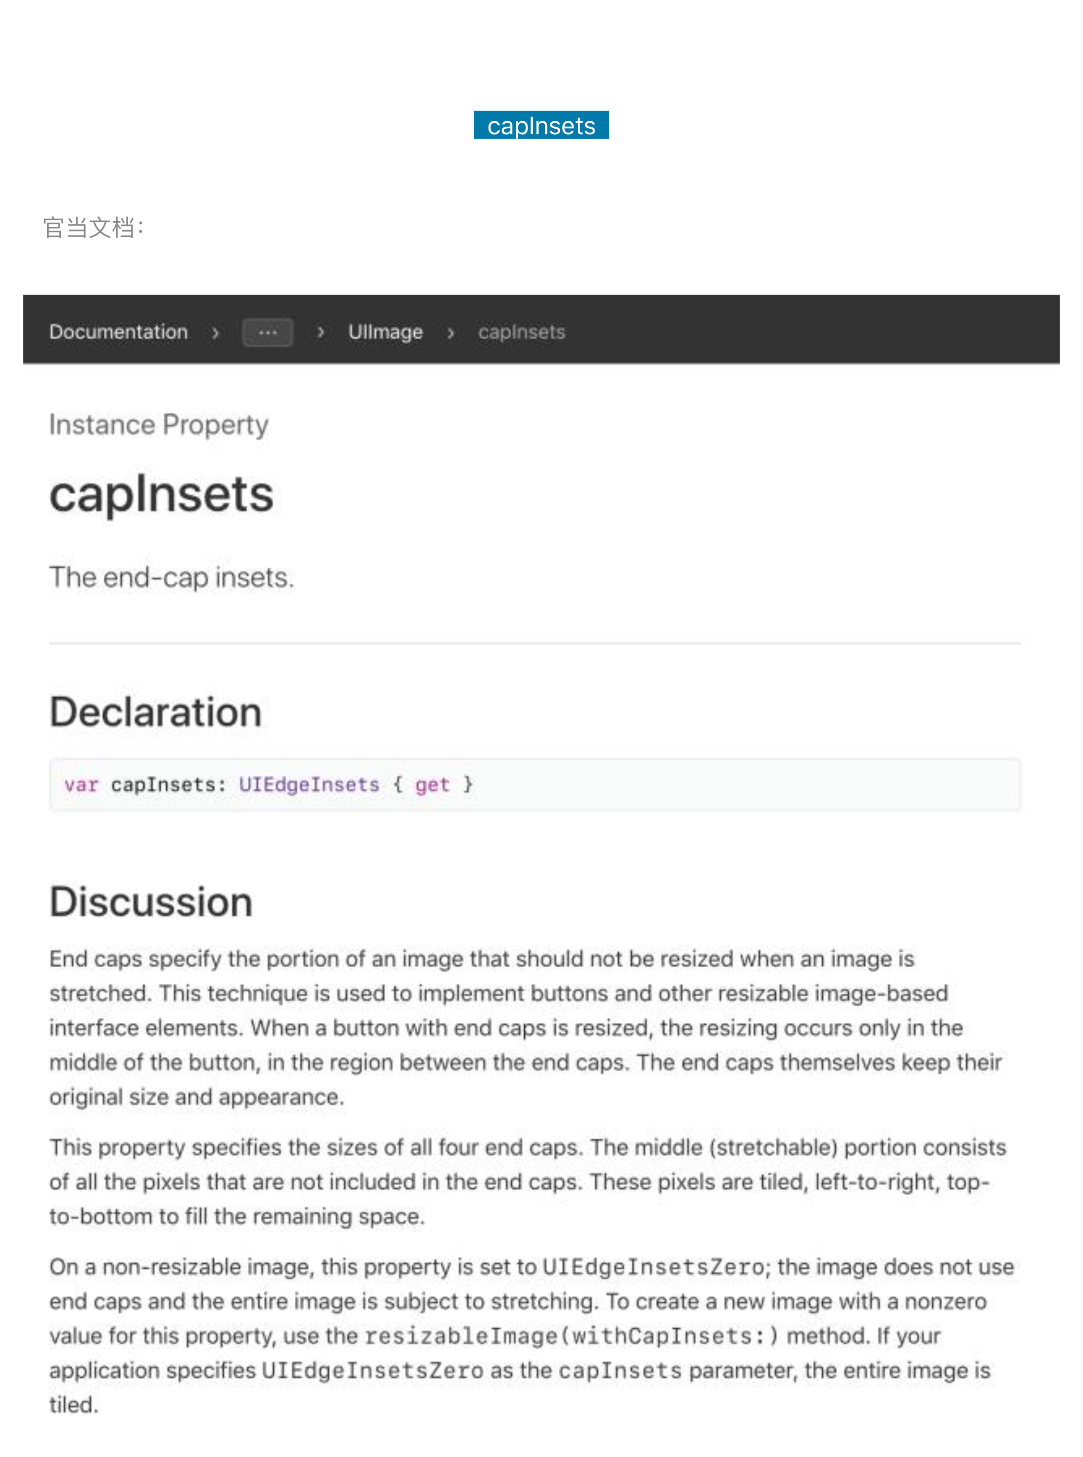
Task: Click "The end-cap insets." summary text
Action: pyautogui.click(x=172, y=577)
